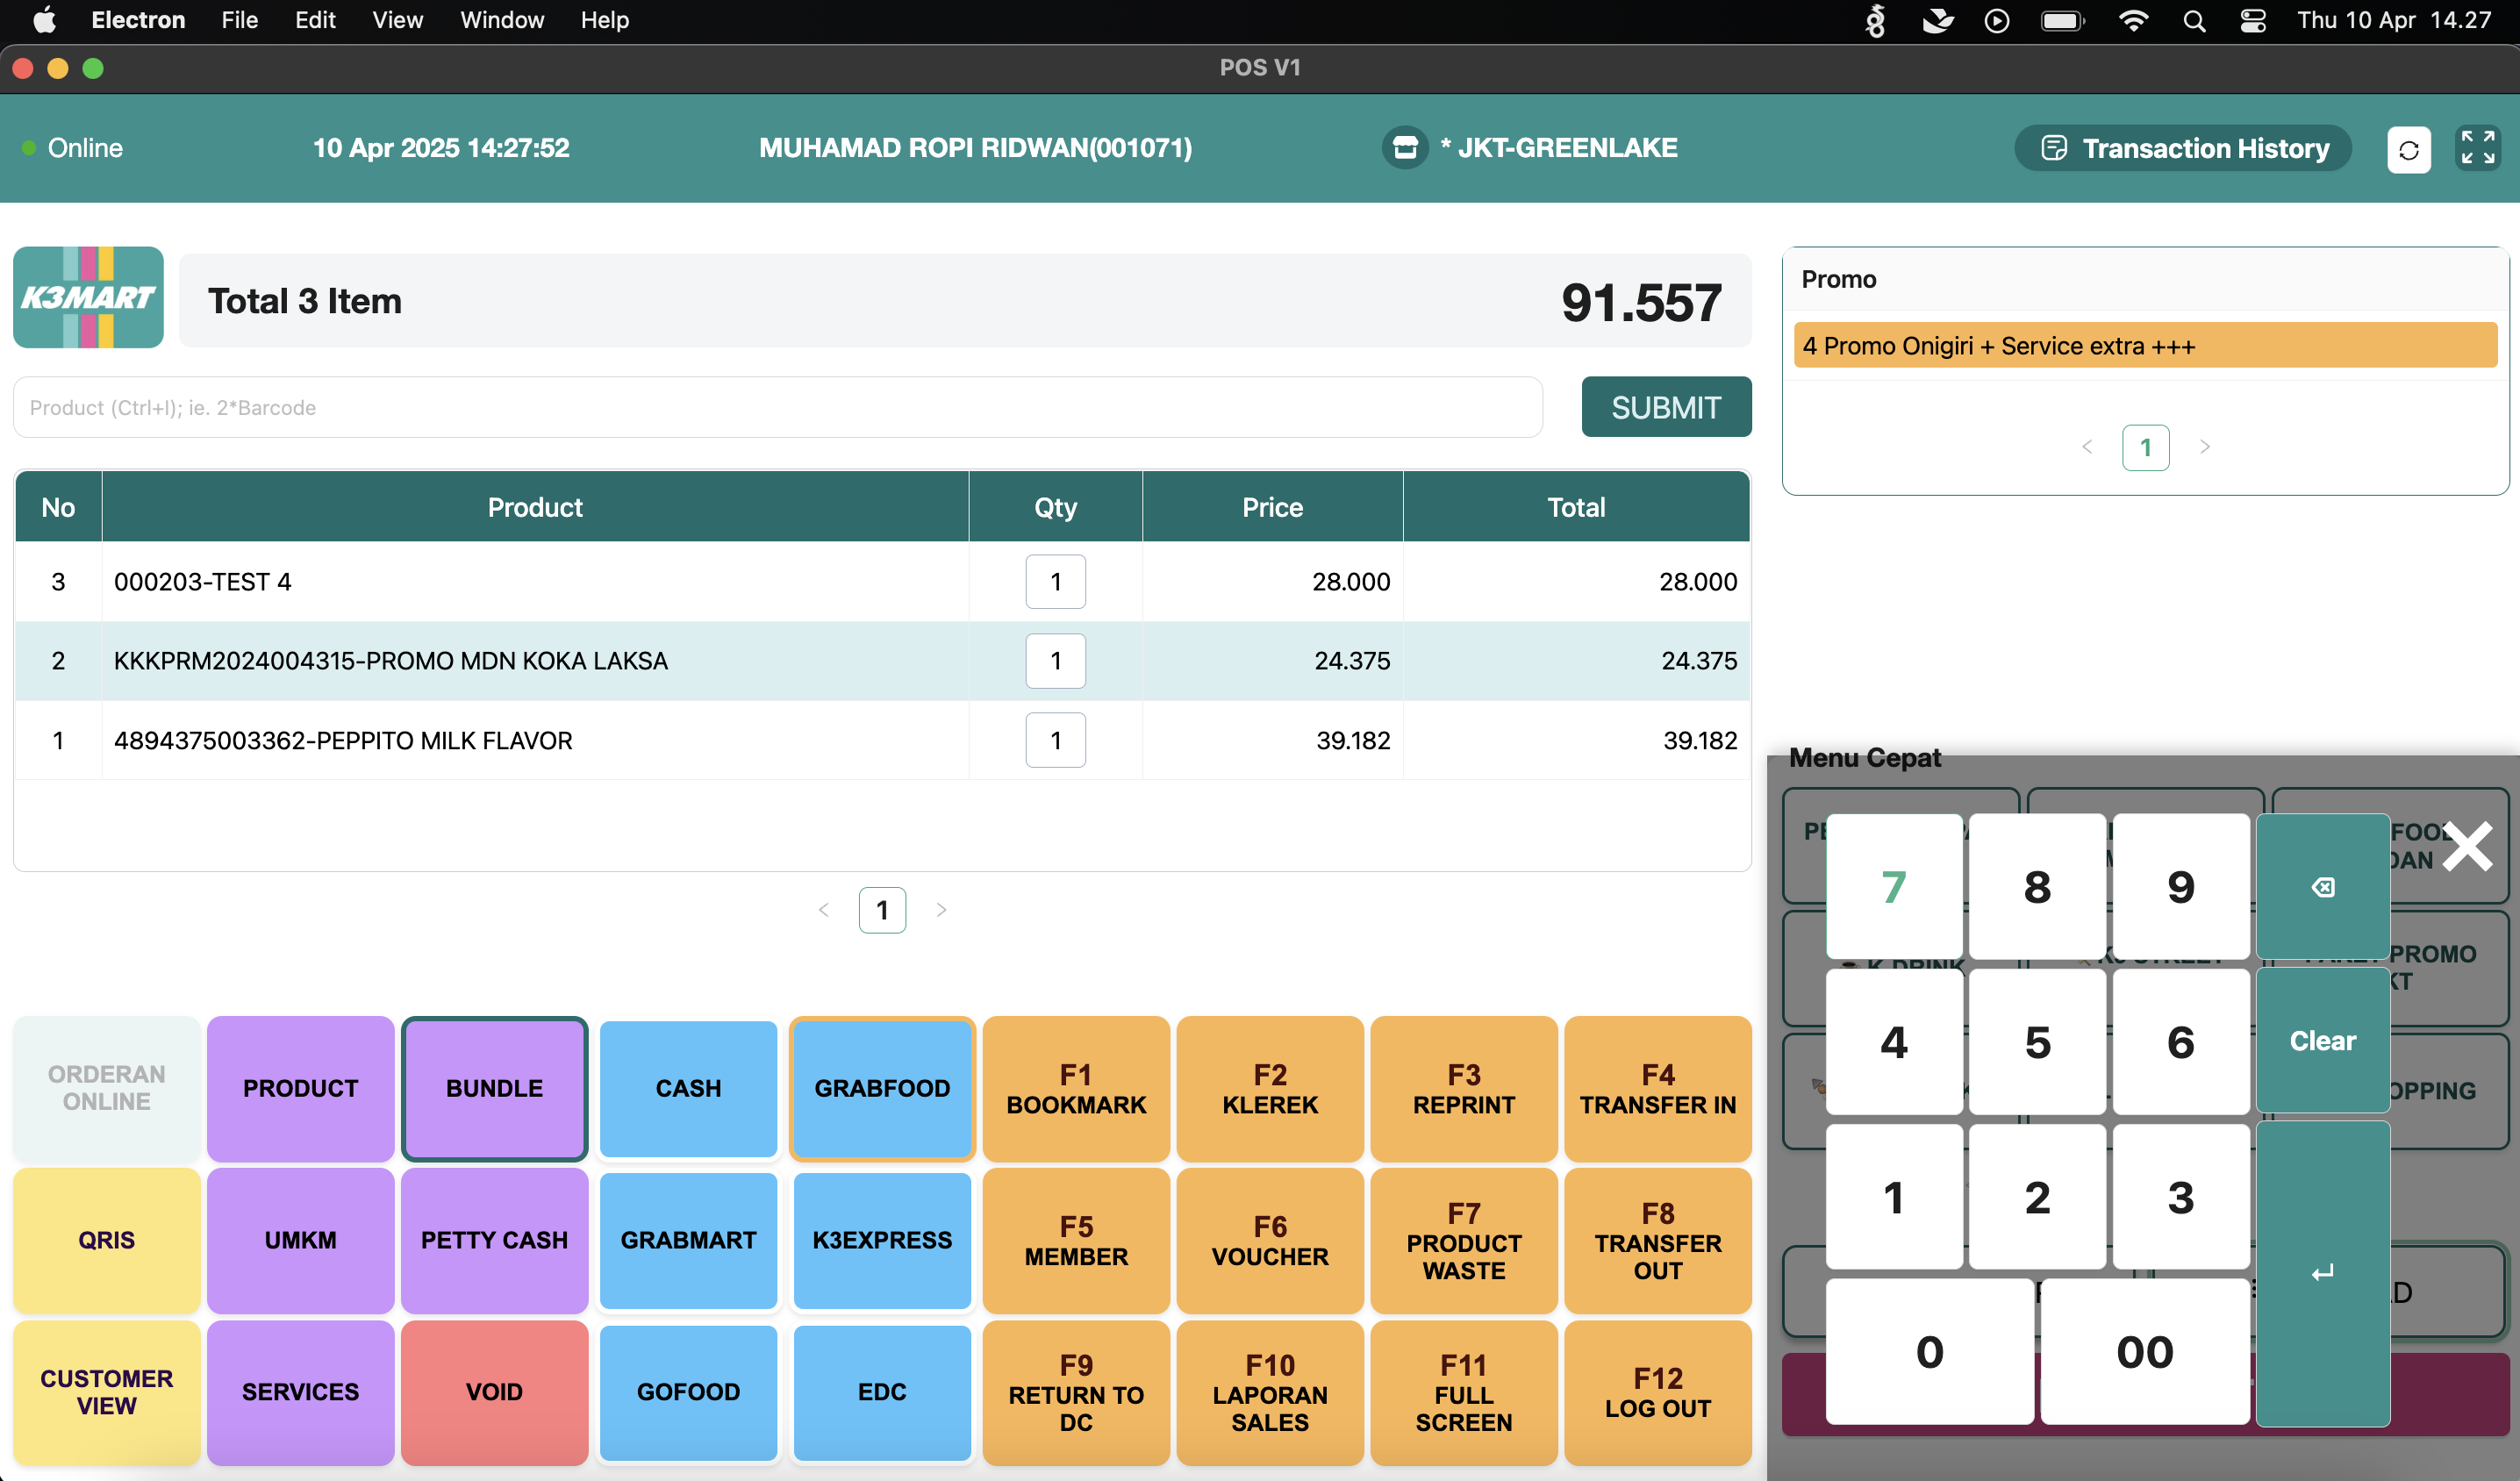The width and height of the screenshot is (2520, 1481).
Task: Open Spotlight search in menu bar
Action: point(2193,20)
